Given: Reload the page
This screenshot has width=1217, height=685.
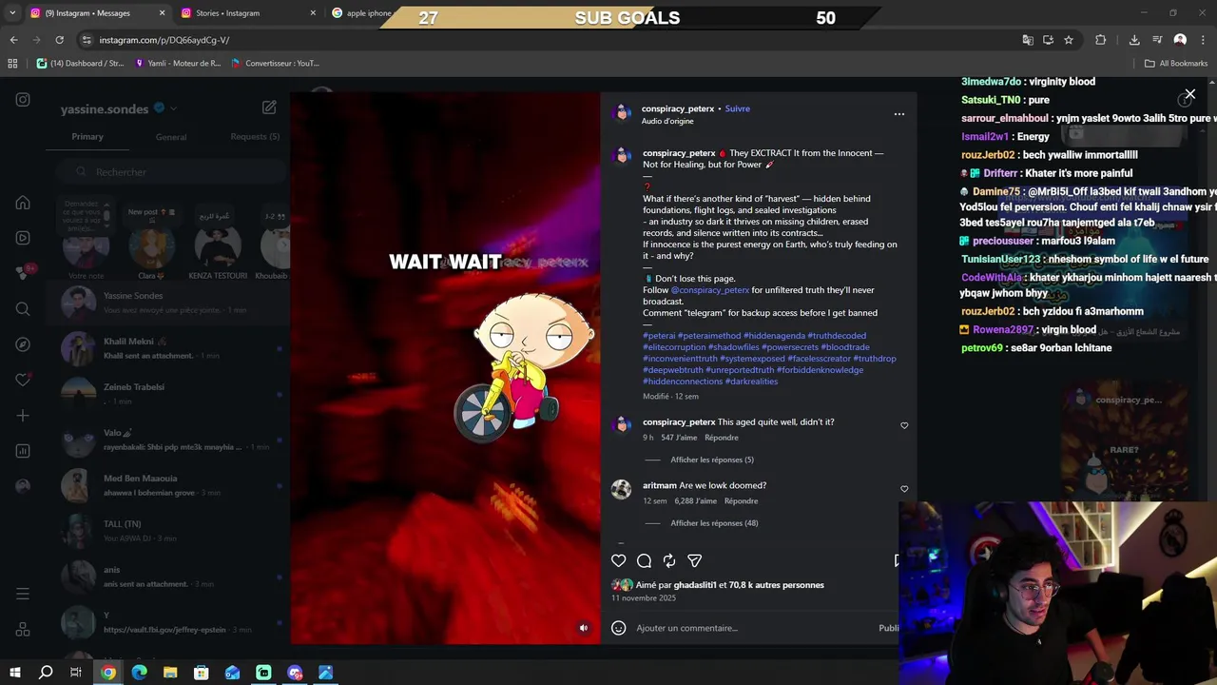Looking at the screenshot, I should coord(59,40).
